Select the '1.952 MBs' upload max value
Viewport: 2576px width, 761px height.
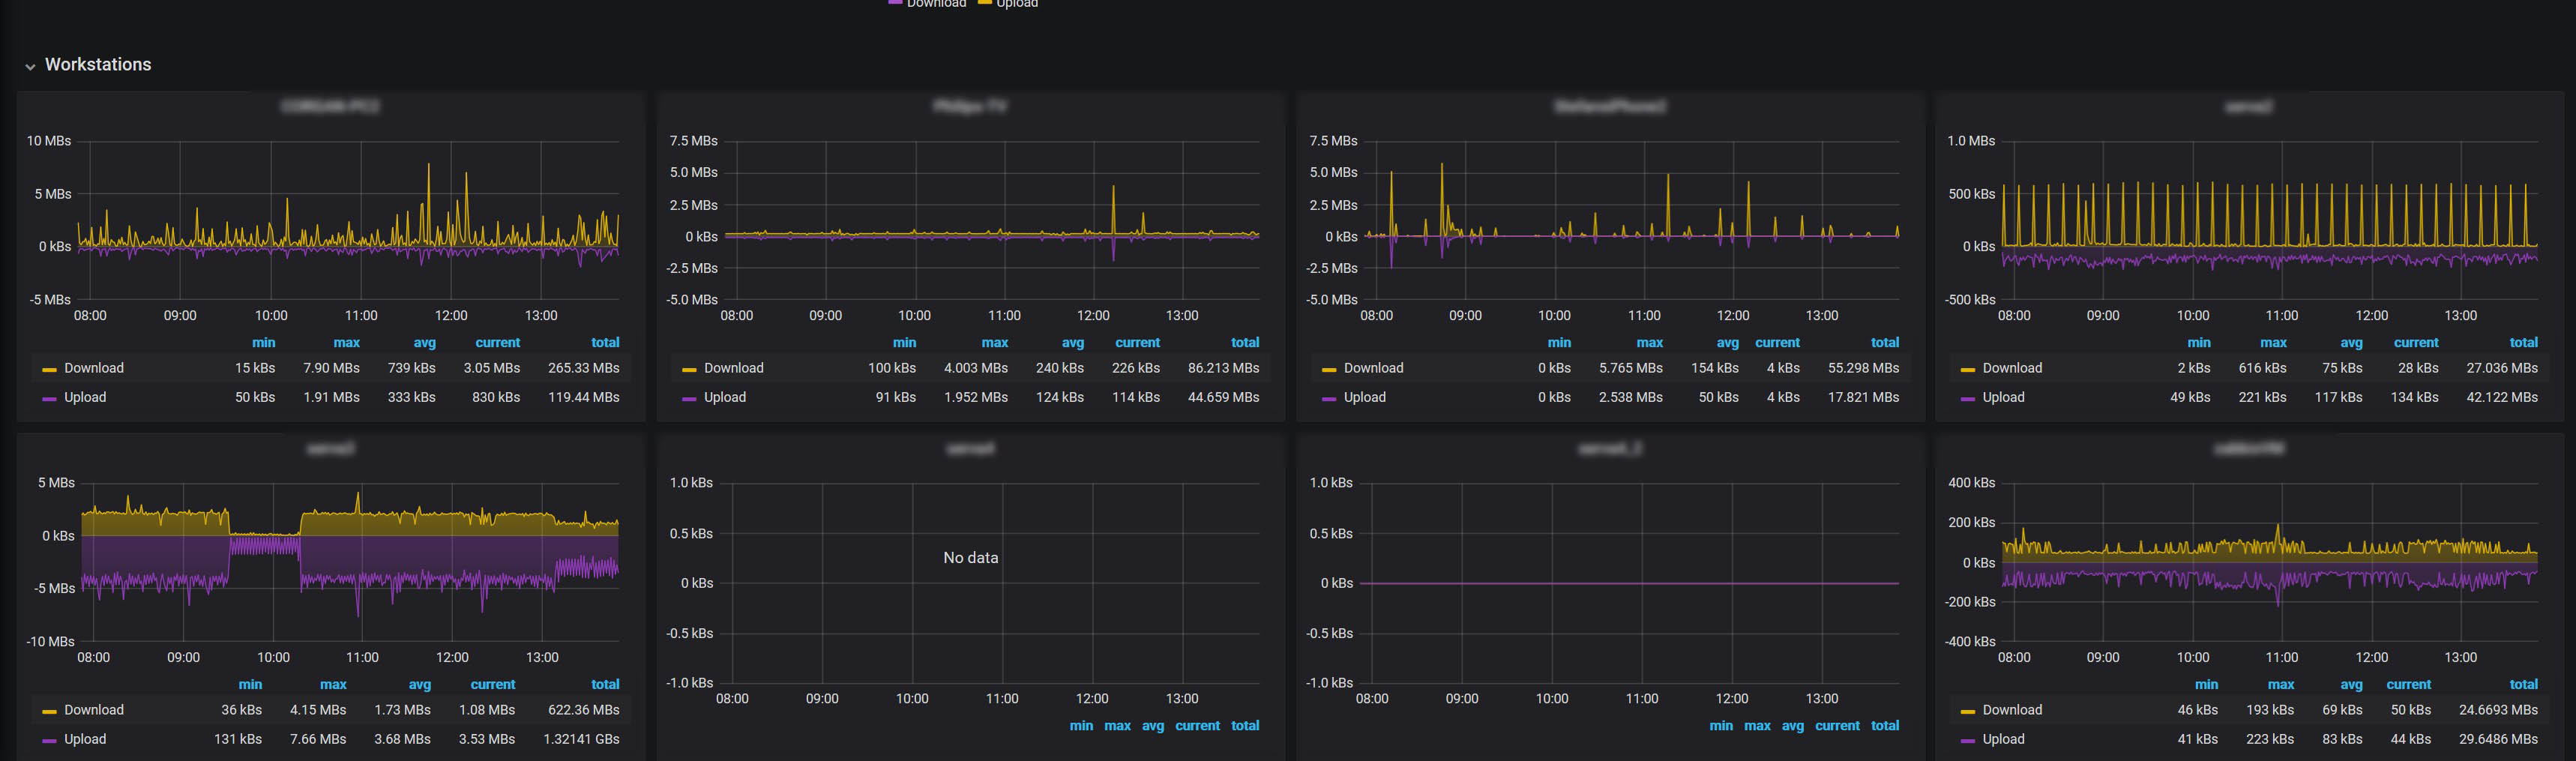(975, 397)
